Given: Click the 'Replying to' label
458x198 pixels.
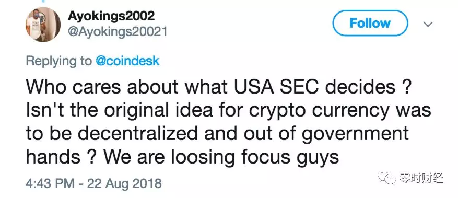Looking at the screenshot, I should (x=58, y=61).
